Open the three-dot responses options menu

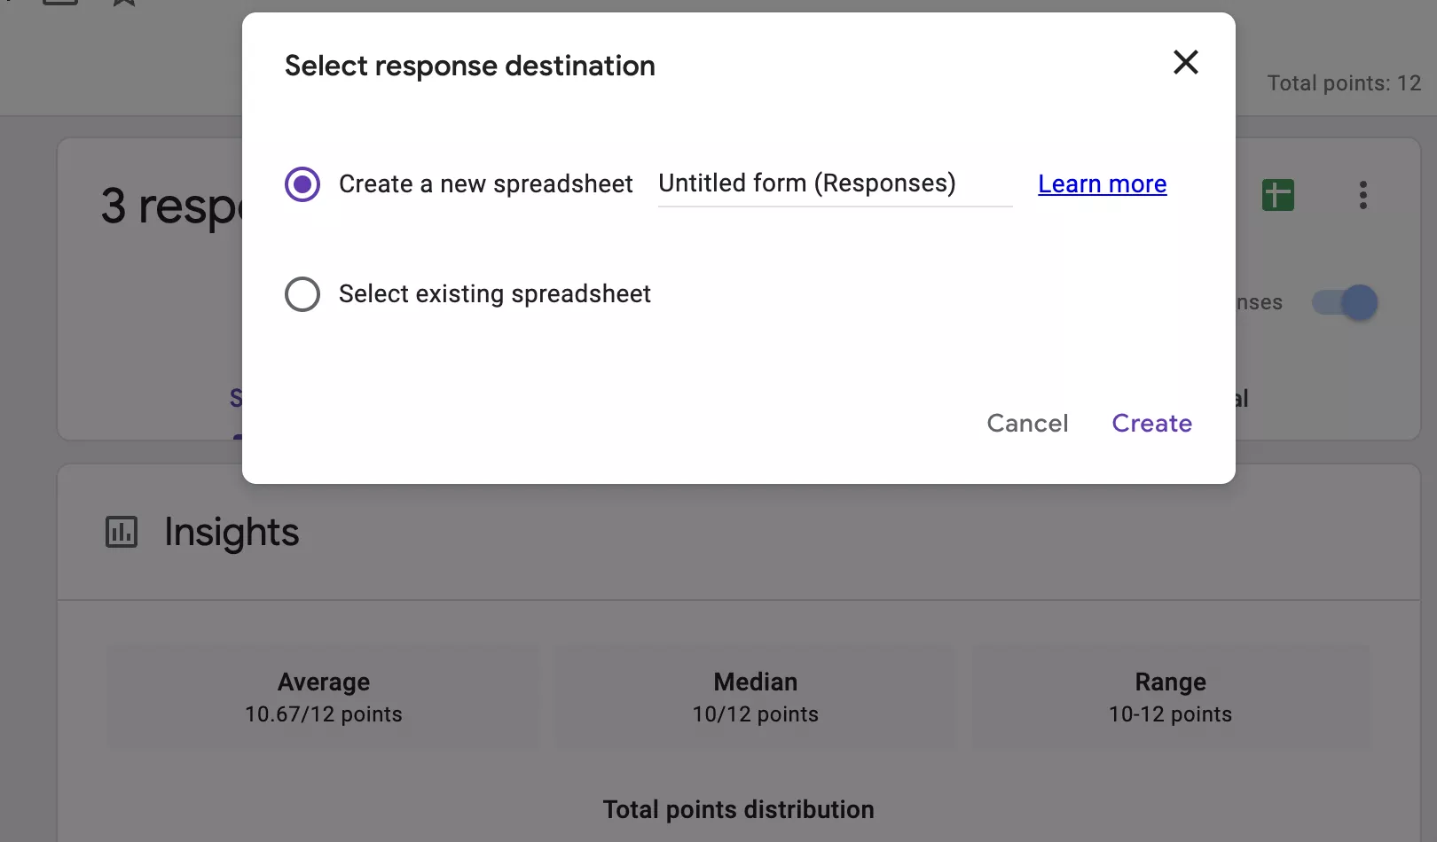pyautogui.click(x=1362, y=195)
